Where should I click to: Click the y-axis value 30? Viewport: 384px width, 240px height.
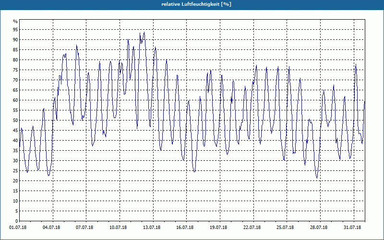click(x=15, y=161)
